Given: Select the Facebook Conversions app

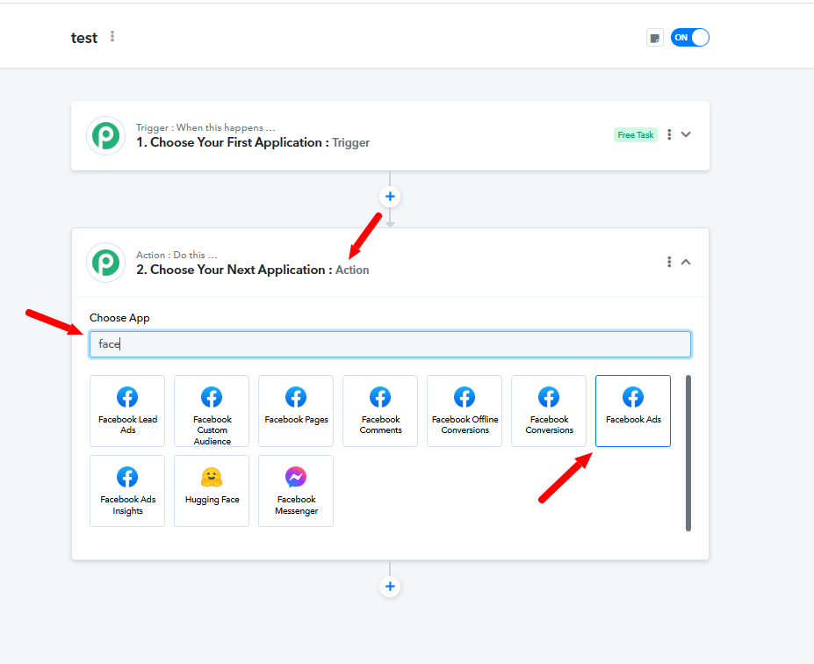Looking at the screenshot, I should tap(549, 411).
